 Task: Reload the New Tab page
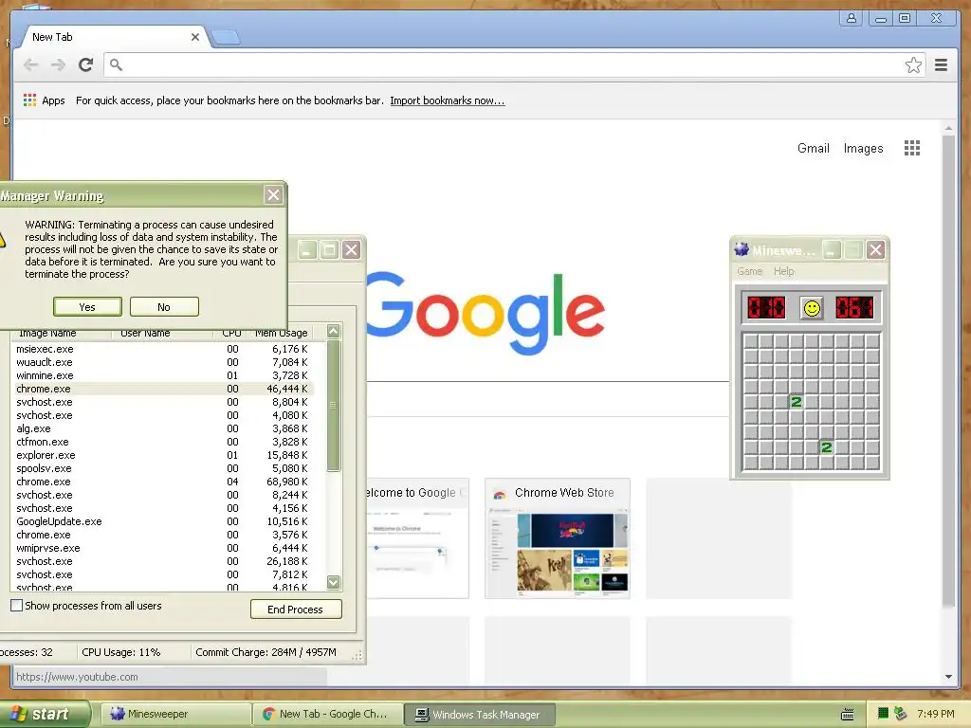tap(85, 64)
